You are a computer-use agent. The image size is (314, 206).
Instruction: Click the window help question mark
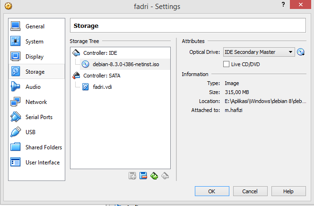[283, 4]
